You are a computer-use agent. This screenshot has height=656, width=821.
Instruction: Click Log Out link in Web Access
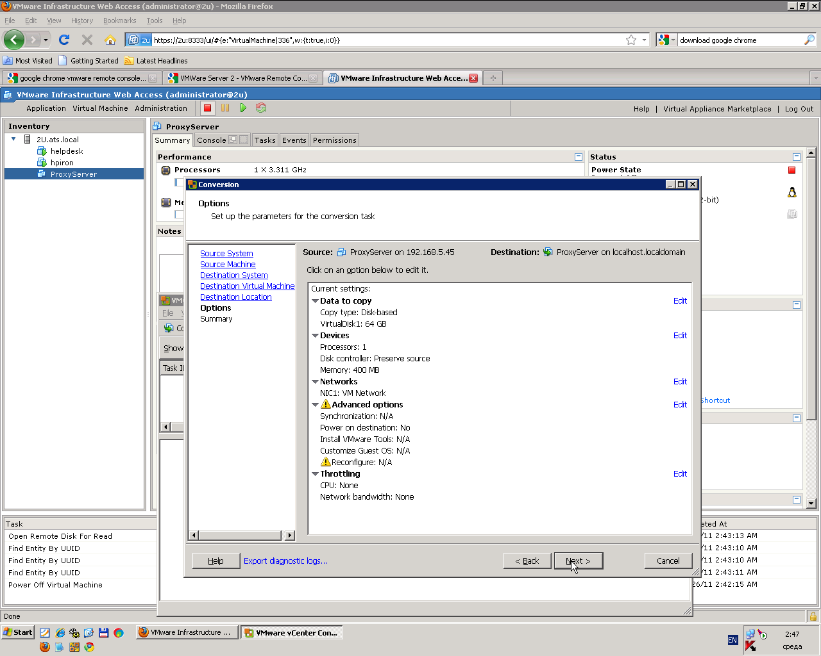pos(799,109)
